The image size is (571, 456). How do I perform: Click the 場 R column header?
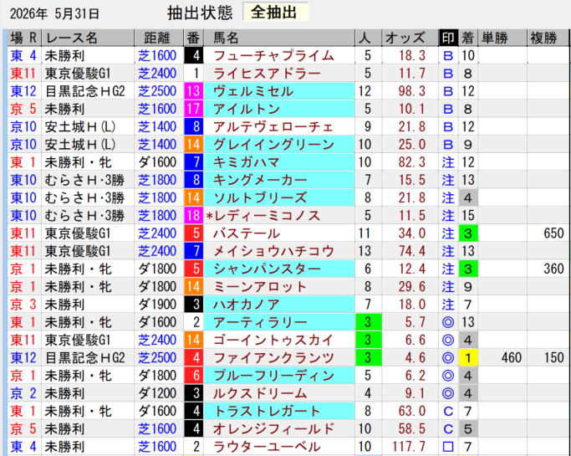[24, 38]
